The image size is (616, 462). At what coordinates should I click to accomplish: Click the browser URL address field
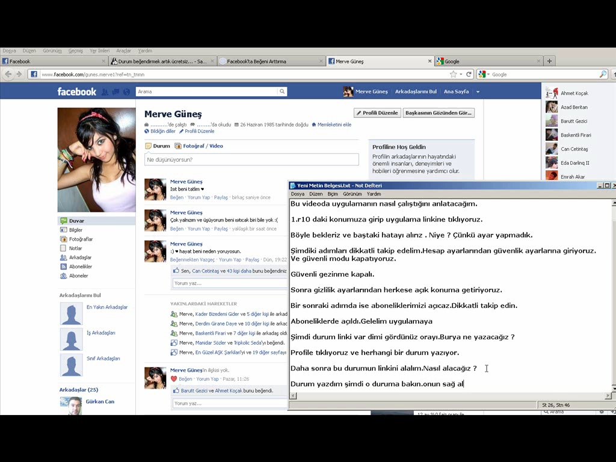244,74
